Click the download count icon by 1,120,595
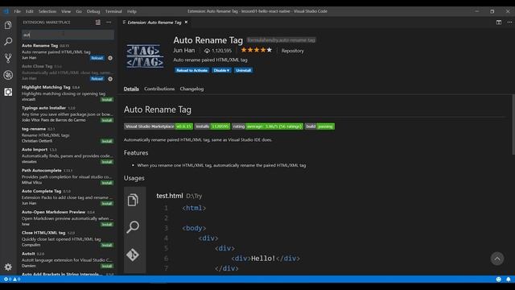Screen dimensions: 515x290 [x=207, y=51]
